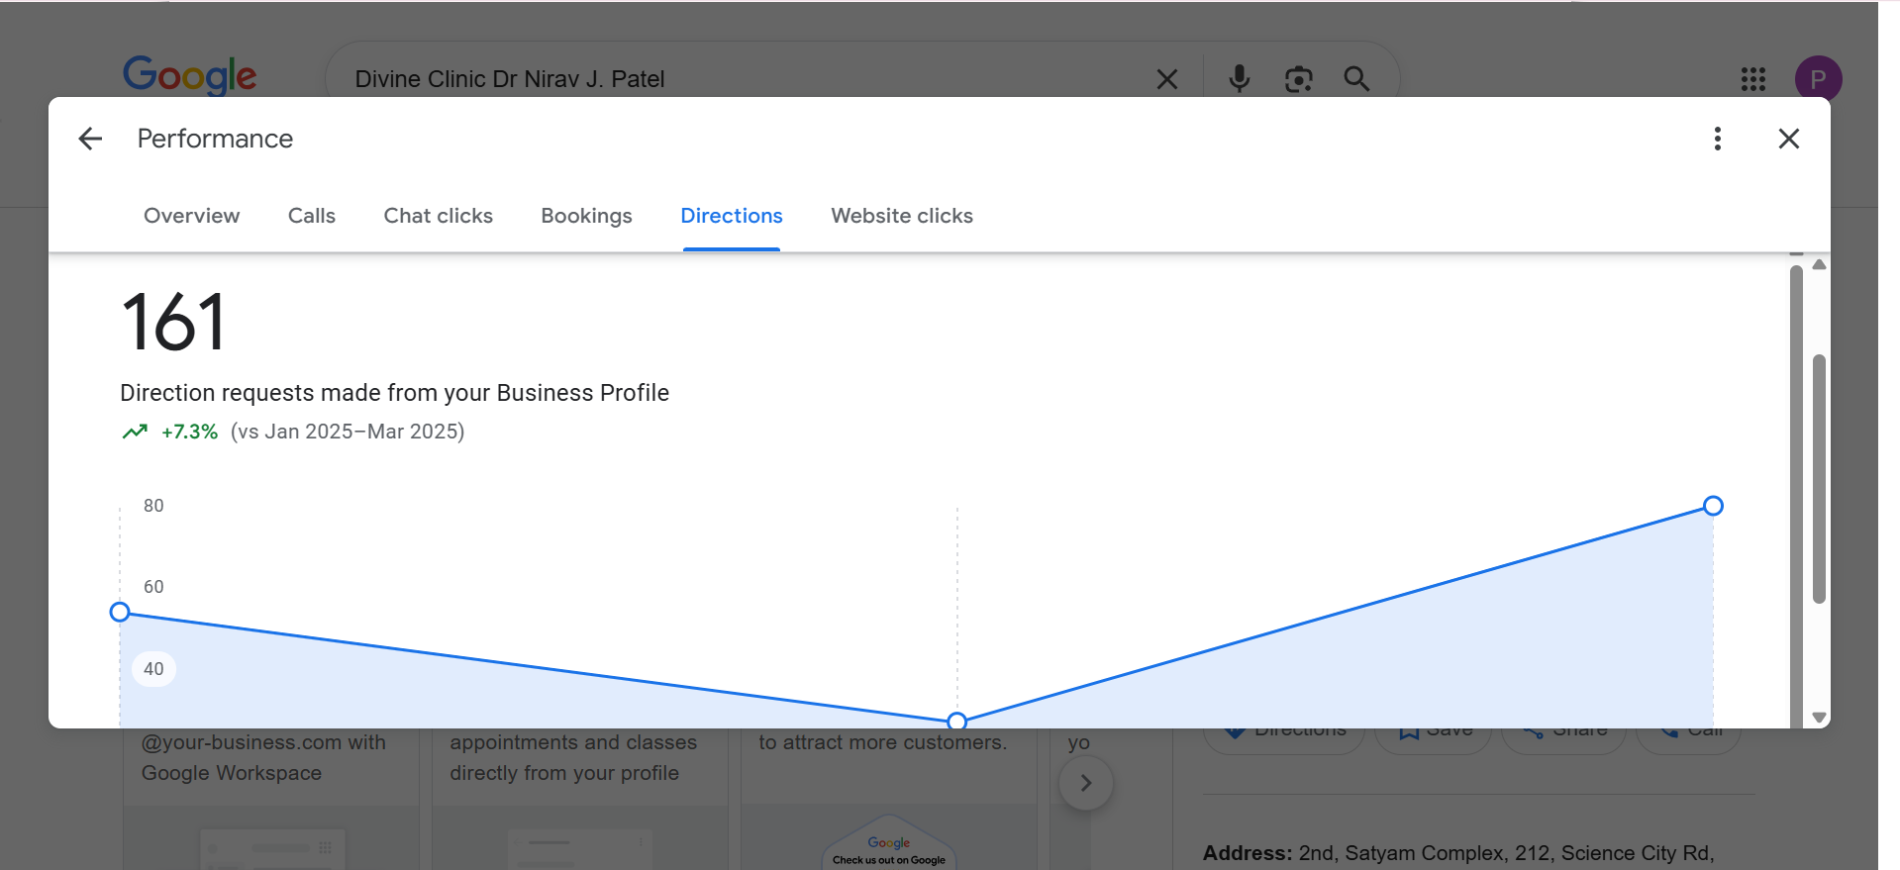Image resolution: width=1900 pixels, height=870 pixels.
Task: Click the scrollbar down arrow in dialog
Action: coord(1819,717)
